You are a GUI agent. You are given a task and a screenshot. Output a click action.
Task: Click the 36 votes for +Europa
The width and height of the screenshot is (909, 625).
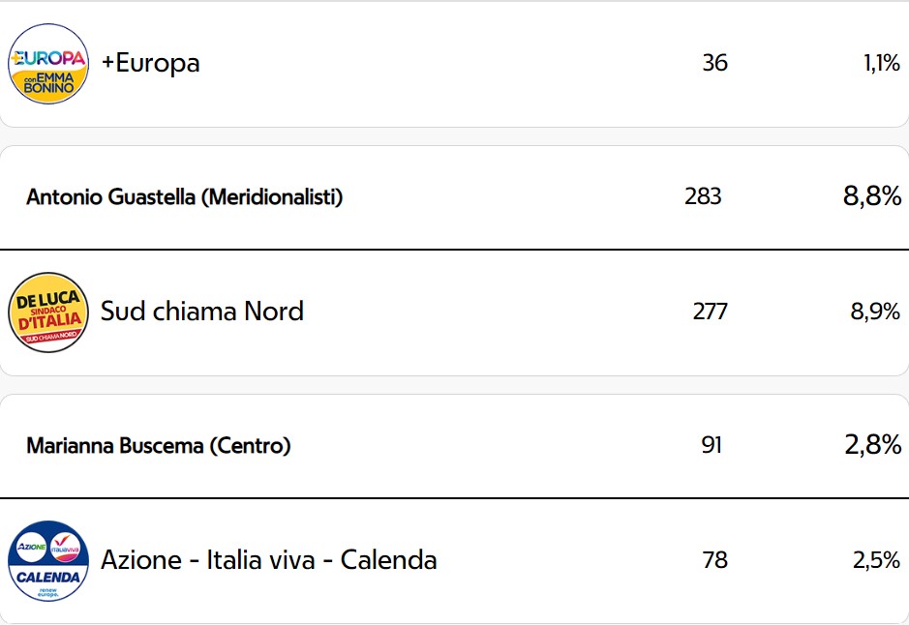[714, 63]
